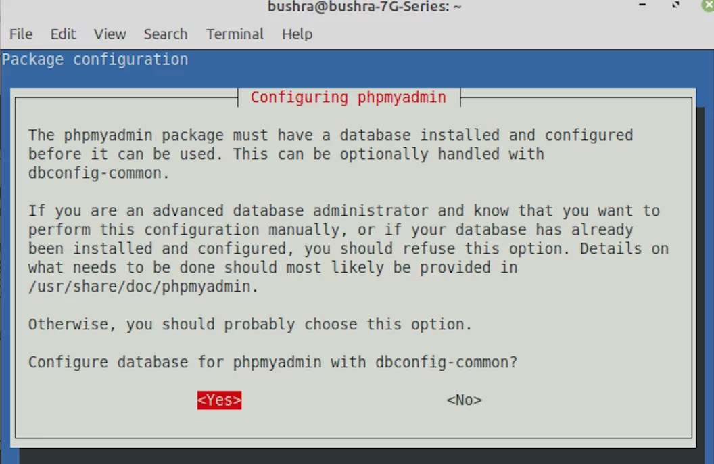
Task: Click the line starting 'The phpmyadmin package must'
Action: 331,135
